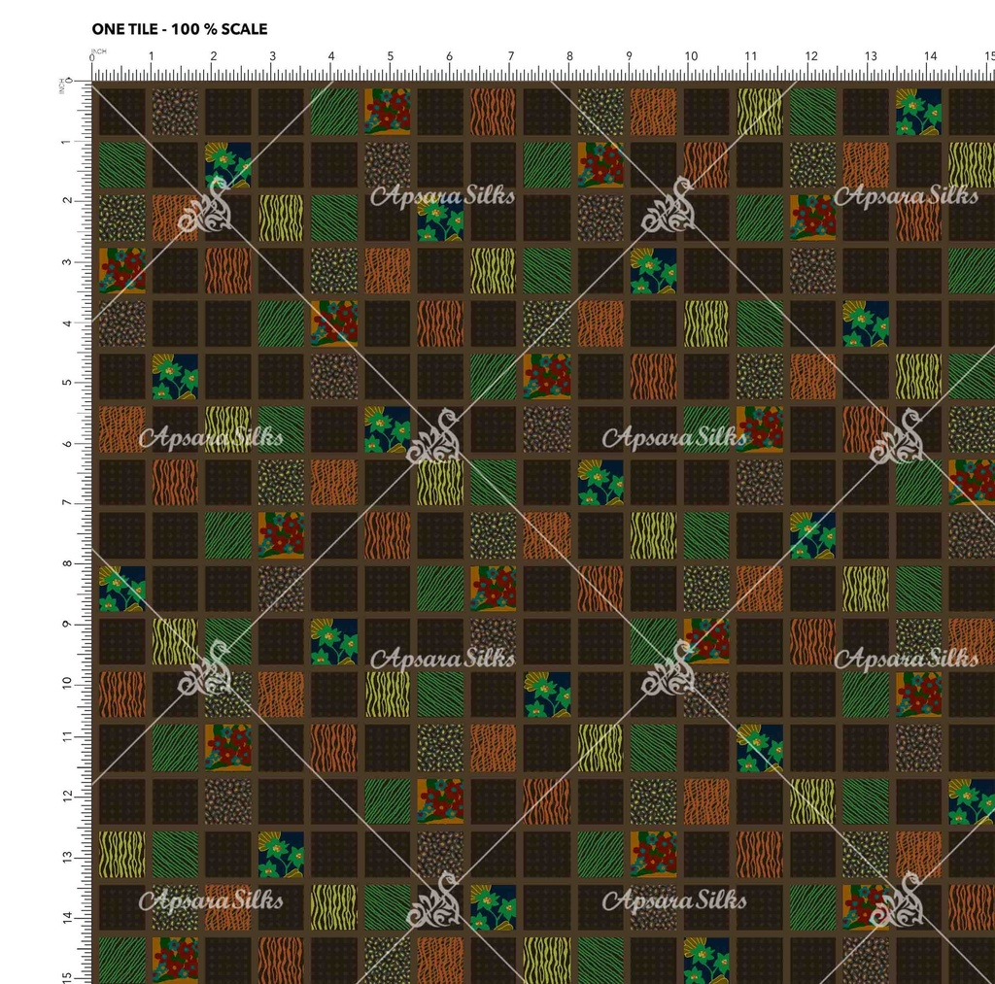This screenshot has height=984, width=995.
Task: Click the number 14 on the horizontal ruler
Action: point(931,56)
